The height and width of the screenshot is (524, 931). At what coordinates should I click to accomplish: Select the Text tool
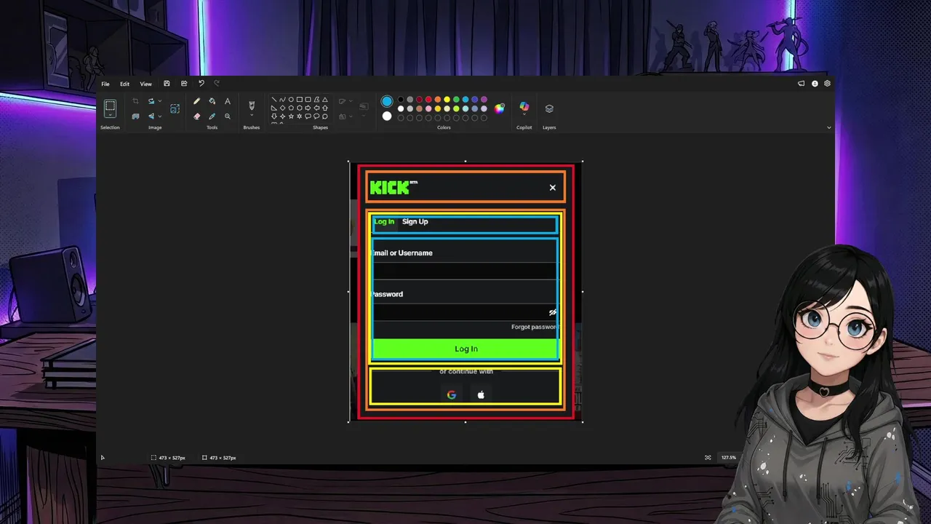228,101
